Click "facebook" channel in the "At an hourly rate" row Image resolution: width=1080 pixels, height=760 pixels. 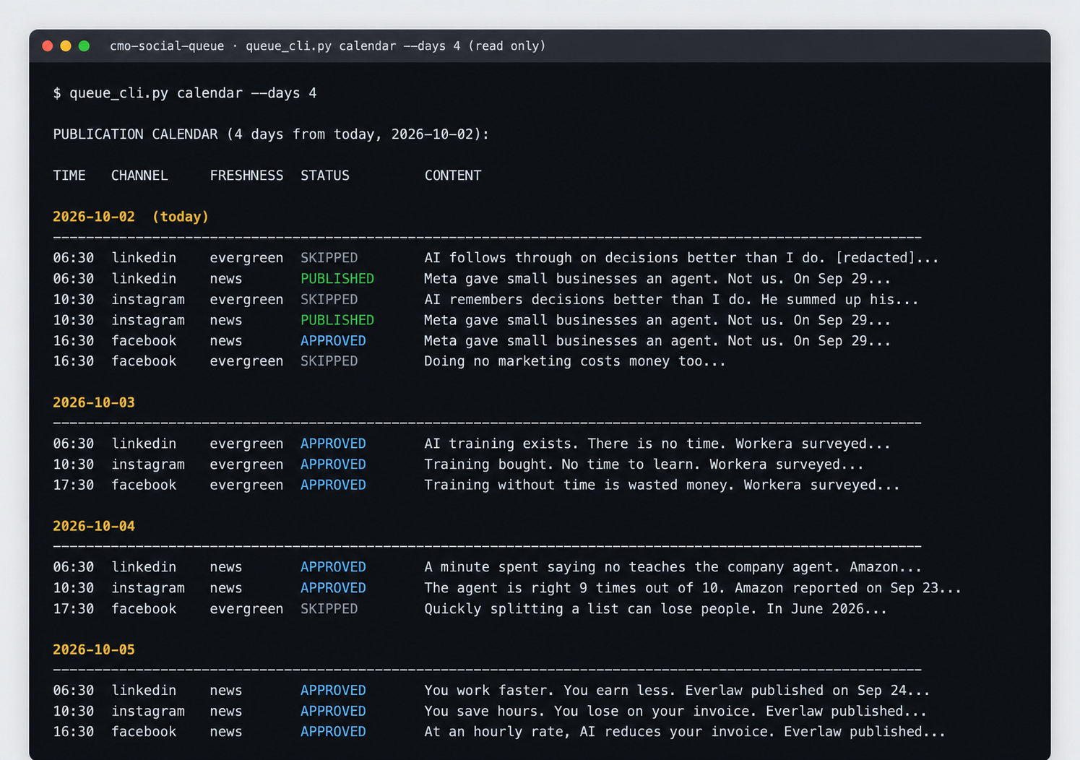(144, 732)
